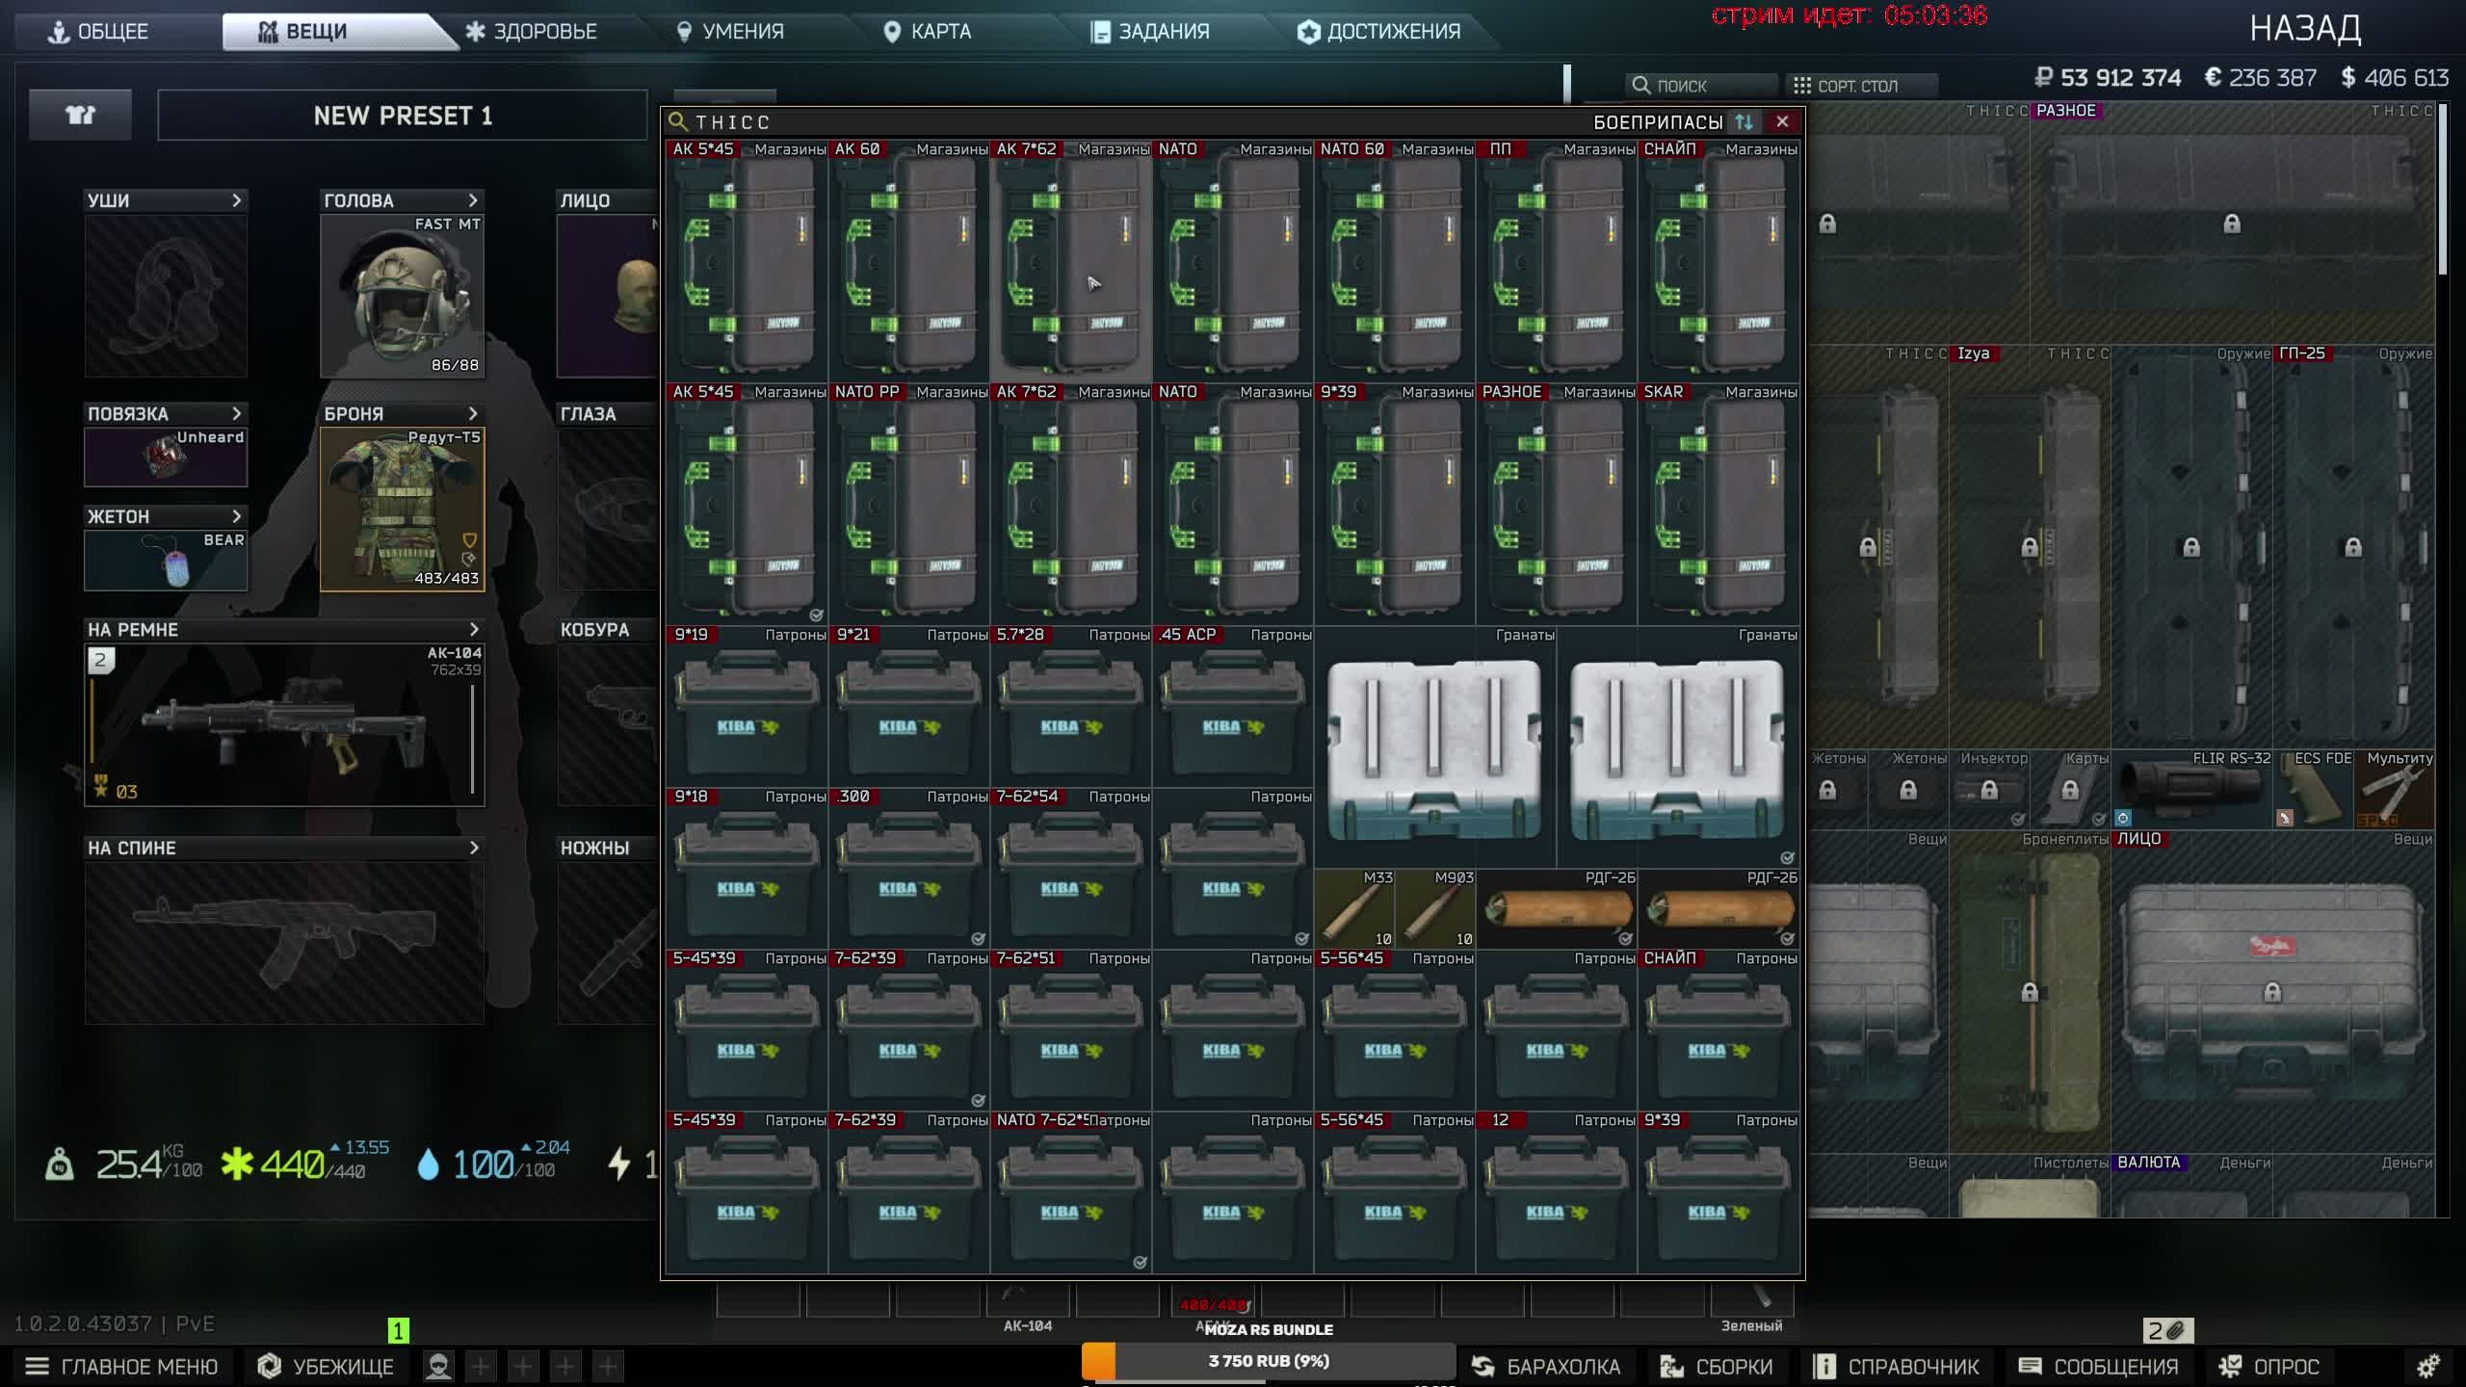Click the НАЗАД button
This screenshot has height=1387, width=2466.
(2304, 29)
